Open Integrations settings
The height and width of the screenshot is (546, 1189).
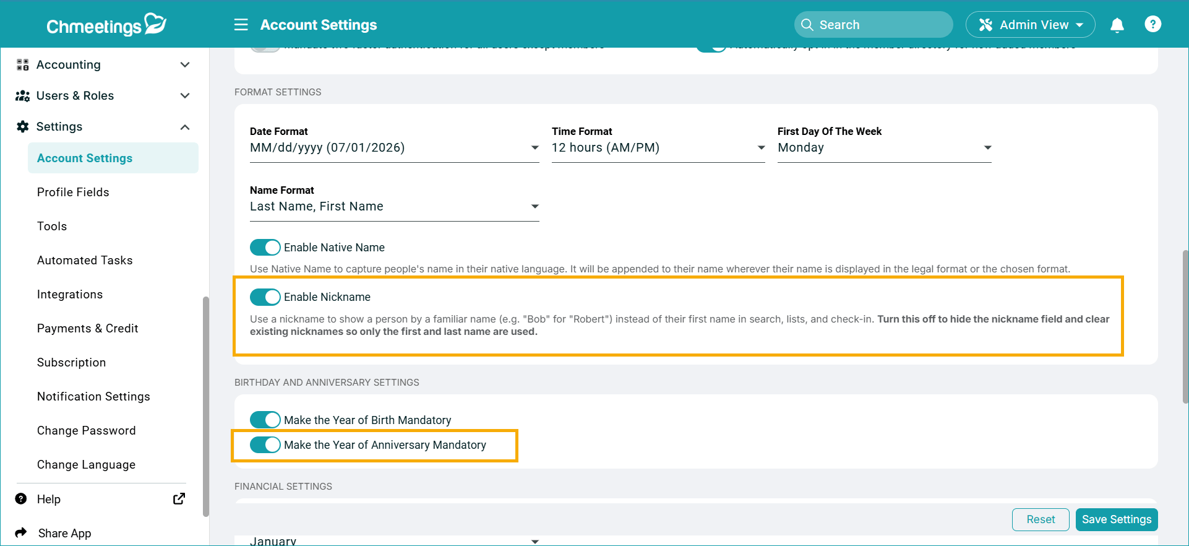[x=70, y=294]
